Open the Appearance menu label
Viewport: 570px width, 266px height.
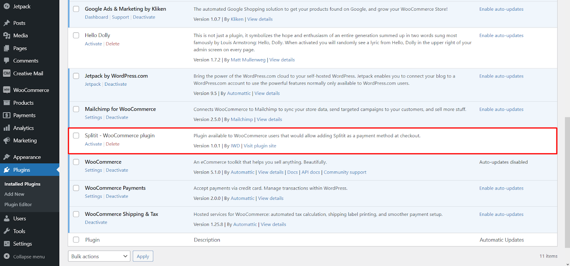(27, 157)
